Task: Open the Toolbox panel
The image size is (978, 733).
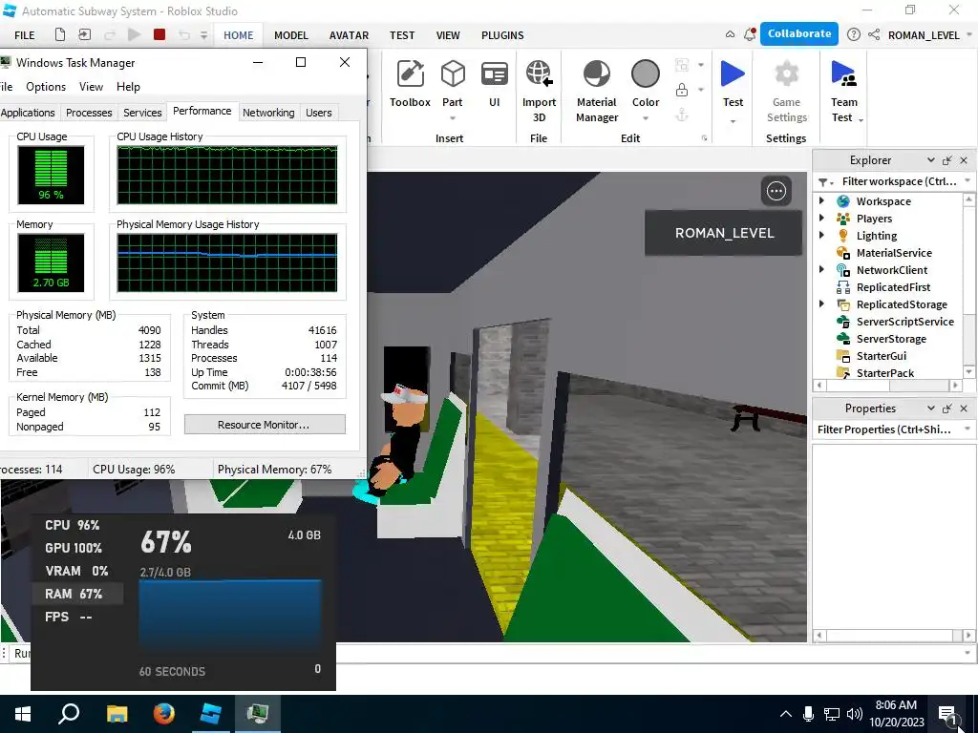Action: [x=410, y=84]
